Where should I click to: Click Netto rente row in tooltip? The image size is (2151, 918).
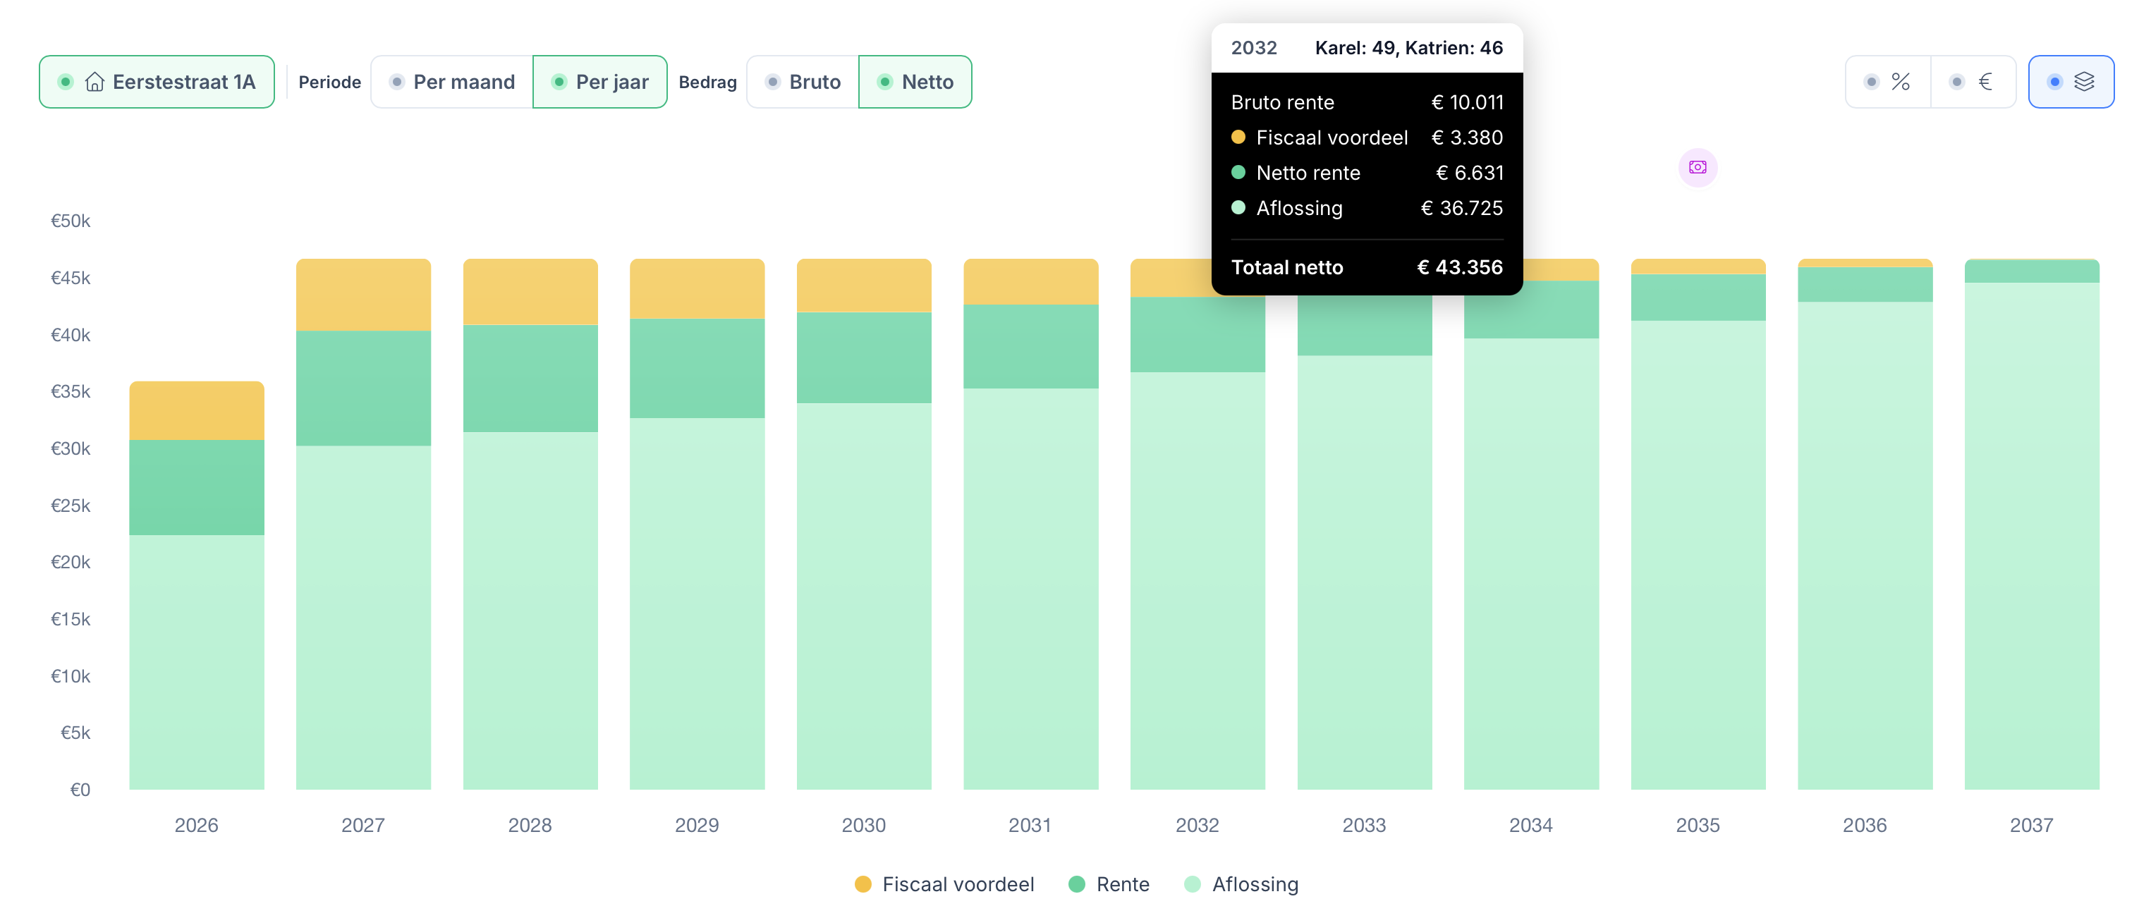tap(1367, 173)
